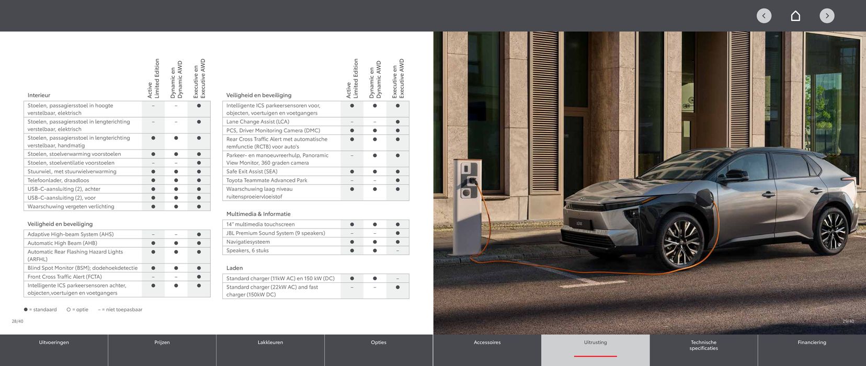The image size is (866, 366).
Task: Click the Navigatiesysteem row label
Action: click(248, 242)
